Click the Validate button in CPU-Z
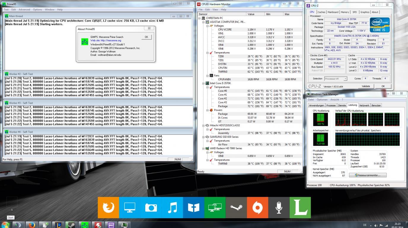The image size is (408, 228). click(x=366, y=86)
